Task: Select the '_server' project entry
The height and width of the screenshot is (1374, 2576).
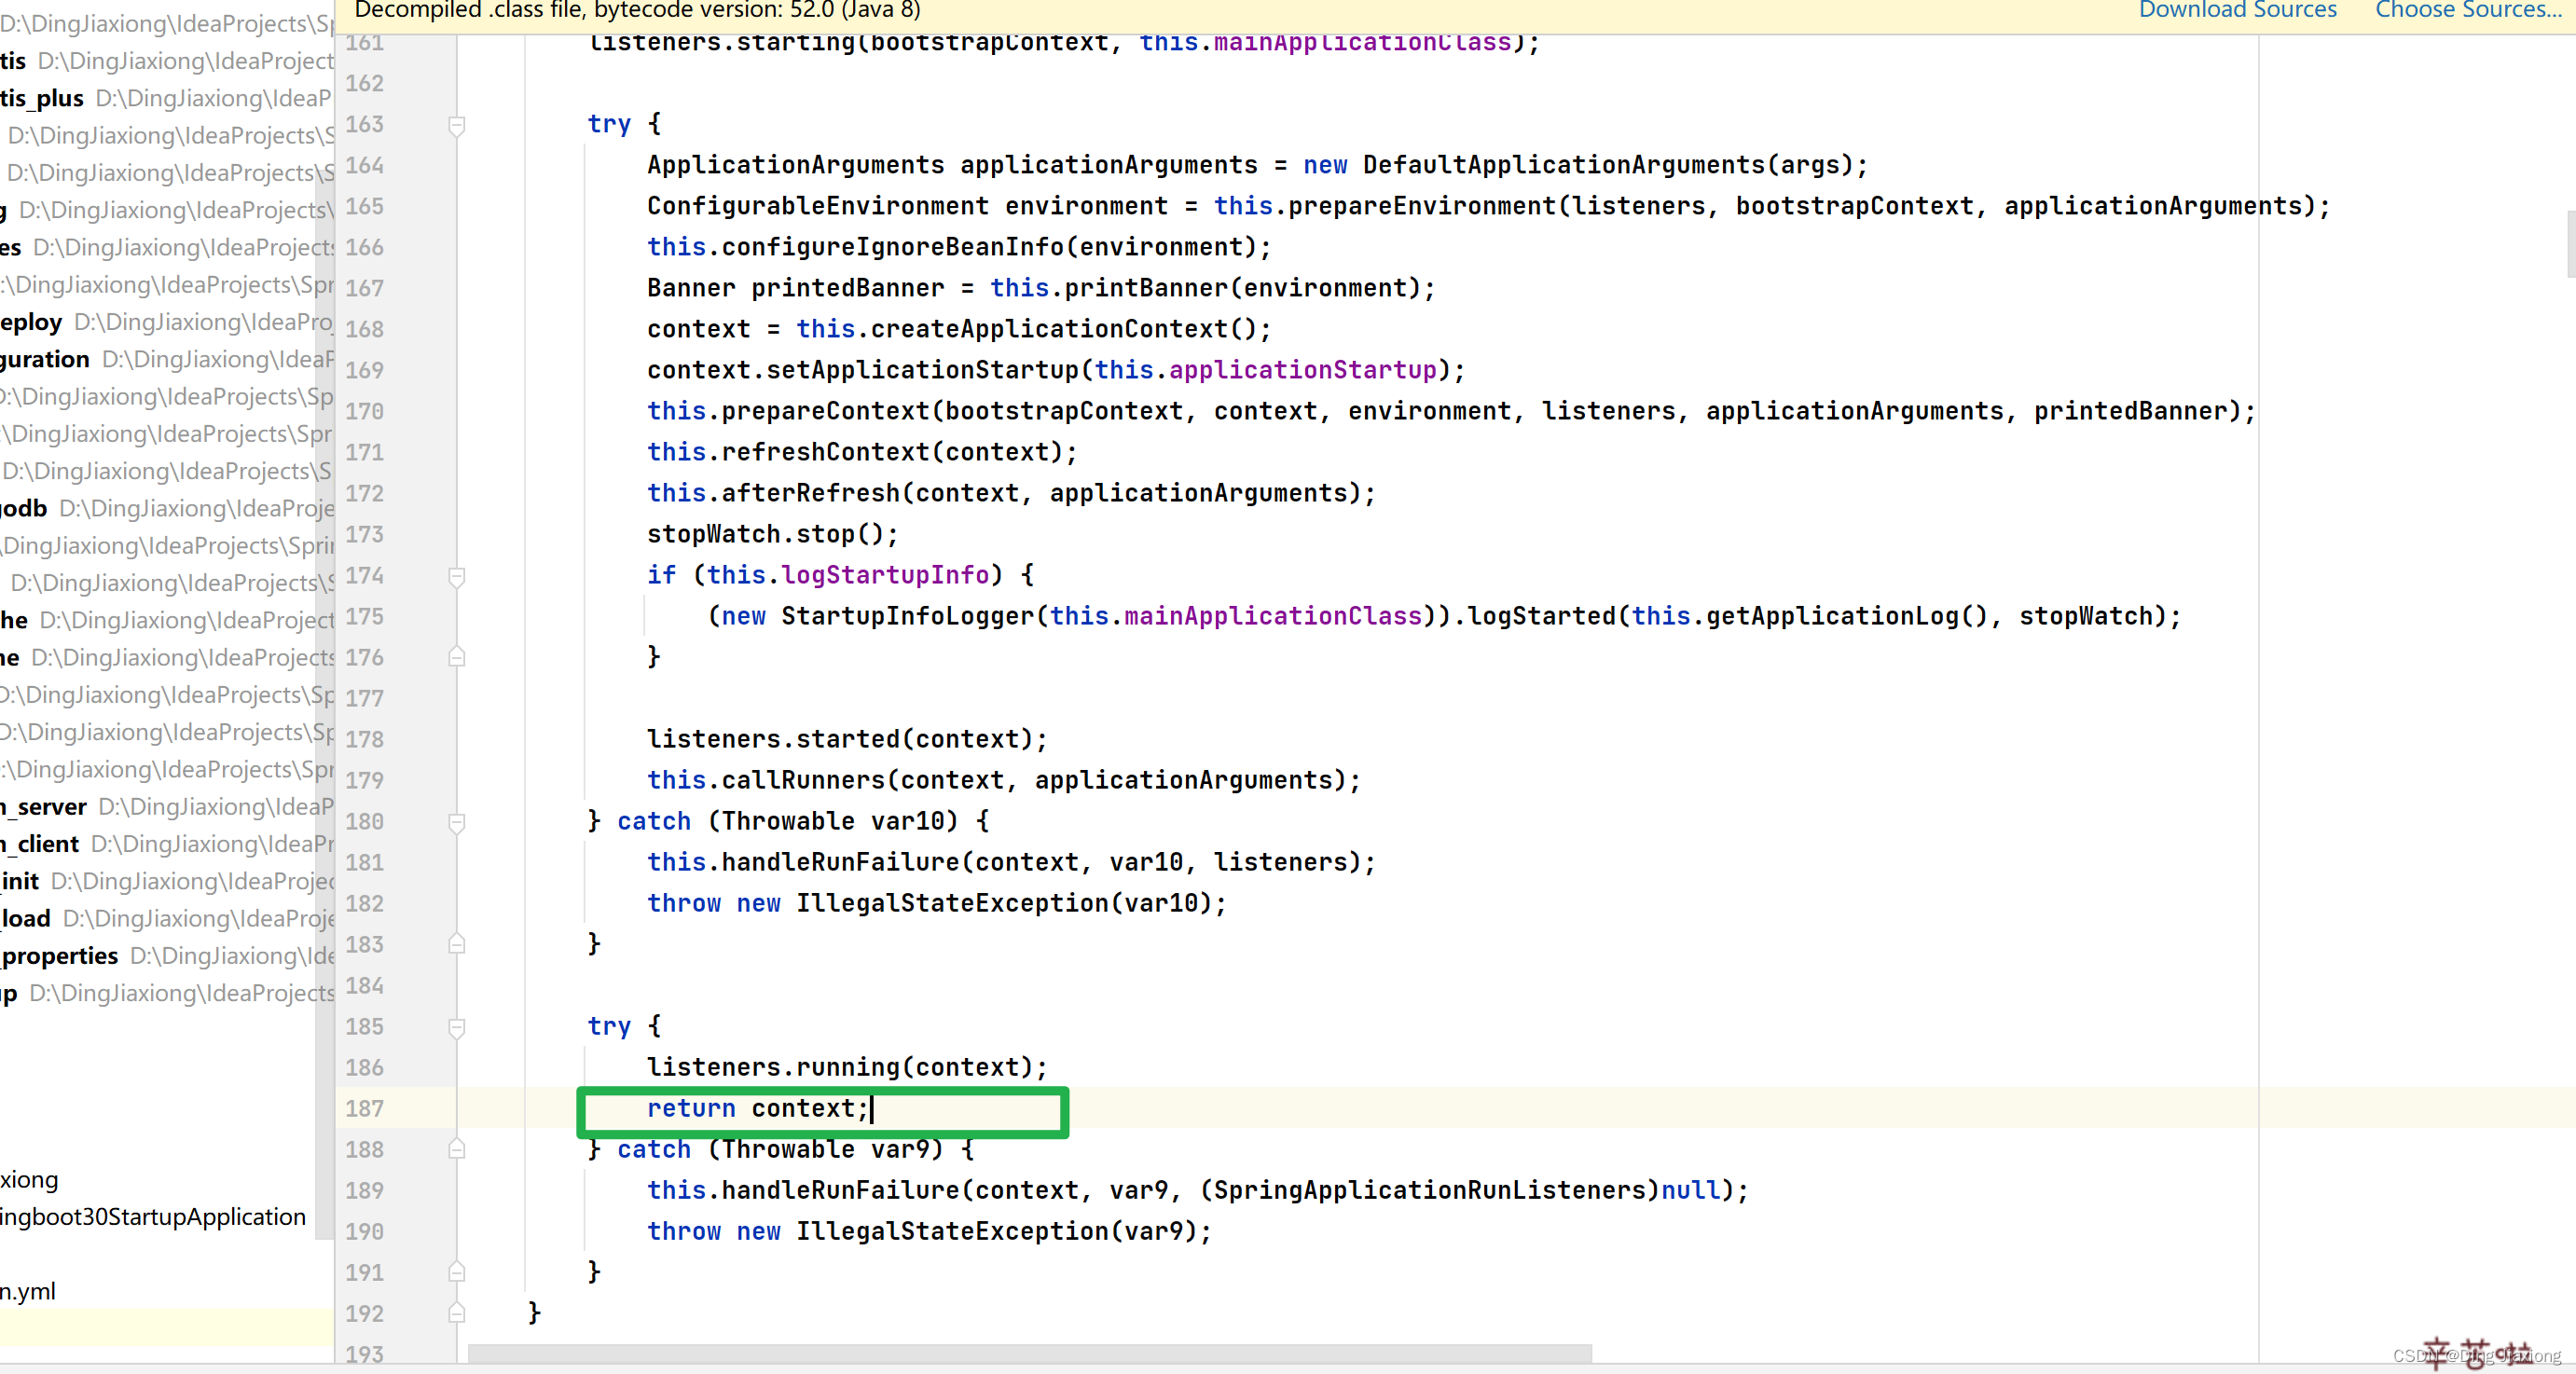Action: tap(166, 806)
